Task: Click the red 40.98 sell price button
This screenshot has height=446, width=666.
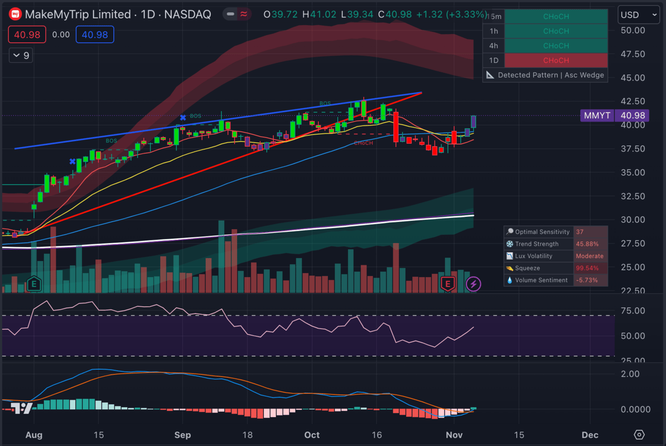Action: coord(27,35)
